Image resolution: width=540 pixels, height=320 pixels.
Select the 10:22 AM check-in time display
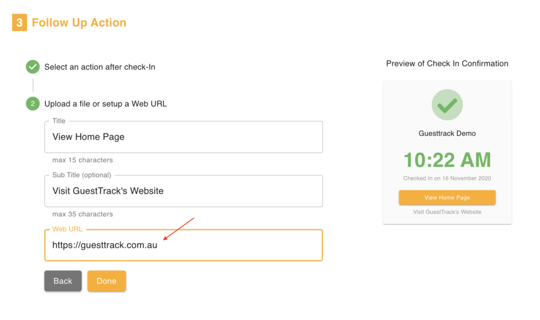(447, 160)
